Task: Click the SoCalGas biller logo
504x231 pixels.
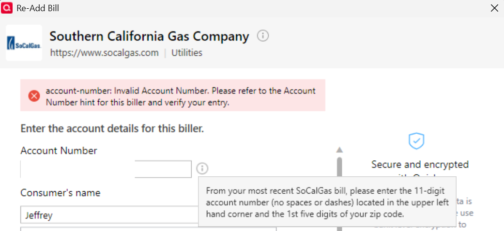Action: 24,43
